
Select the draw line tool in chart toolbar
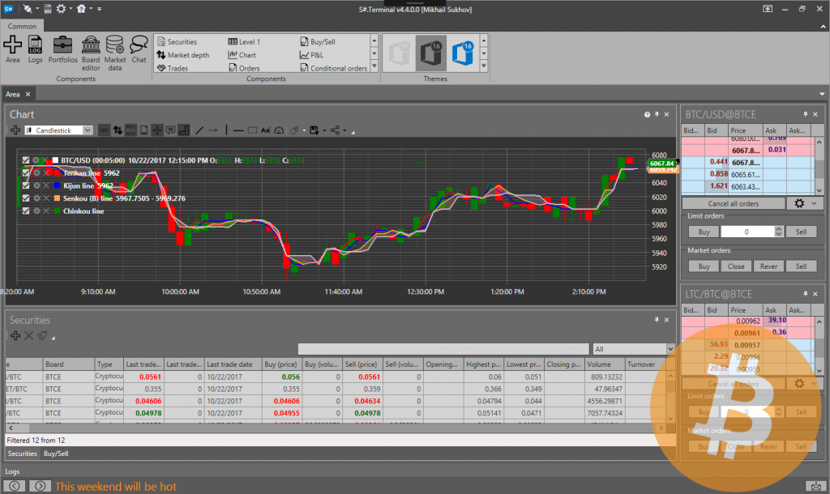[x=200, y=130]
